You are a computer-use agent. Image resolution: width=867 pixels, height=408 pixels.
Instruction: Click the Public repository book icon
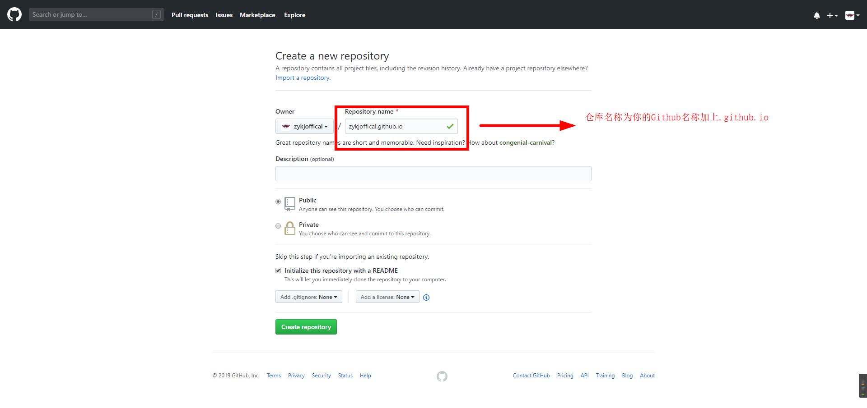click(x=290, y=204)
